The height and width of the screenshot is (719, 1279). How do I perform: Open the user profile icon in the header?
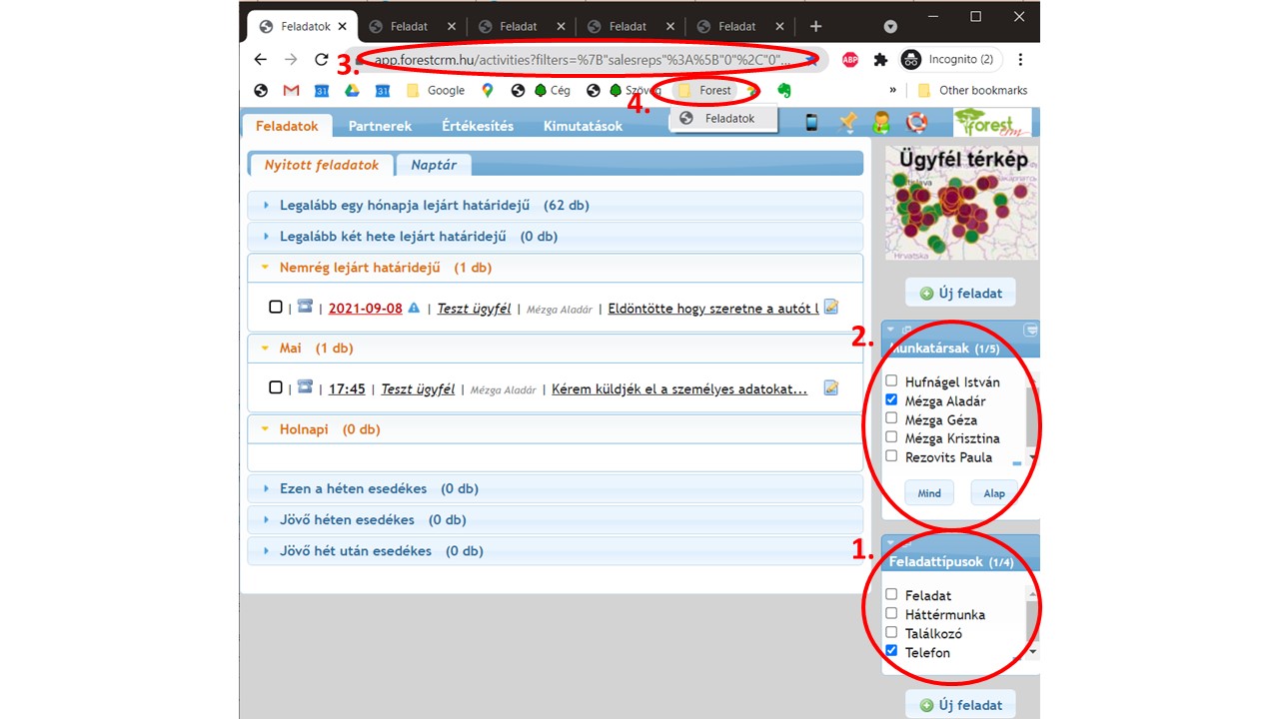(x=881, y=122)
